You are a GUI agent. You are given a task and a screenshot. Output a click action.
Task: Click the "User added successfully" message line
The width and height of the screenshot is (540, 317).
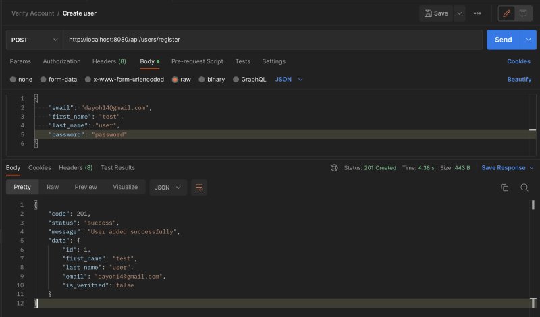coord(114,231)
